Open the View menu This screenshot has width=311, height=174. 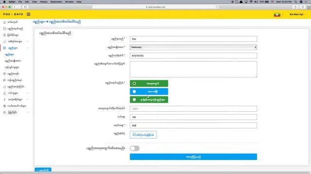[x=35, y=2]
